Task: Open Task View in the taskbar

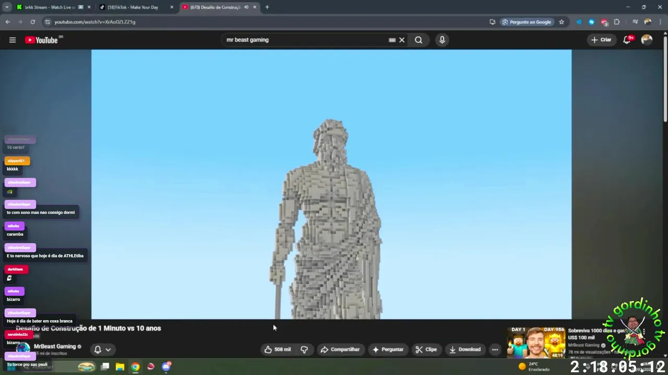Action: (x=105, y=367)
